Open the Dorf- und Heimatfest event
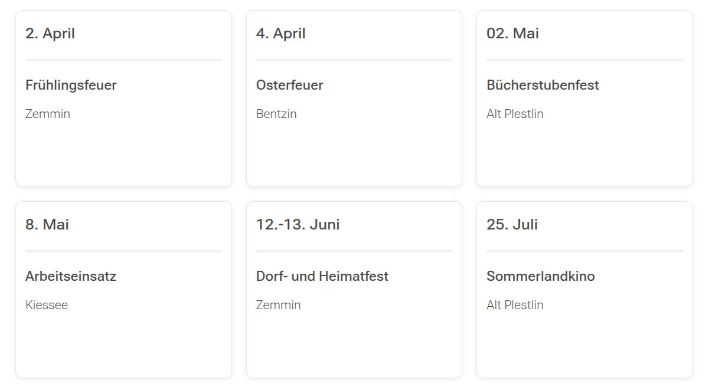The height and width of the screenshot is (387, 712). click(x=322, y=276)
